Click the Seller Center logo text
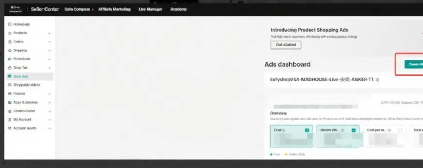423x168 pixels. point(45,9)
